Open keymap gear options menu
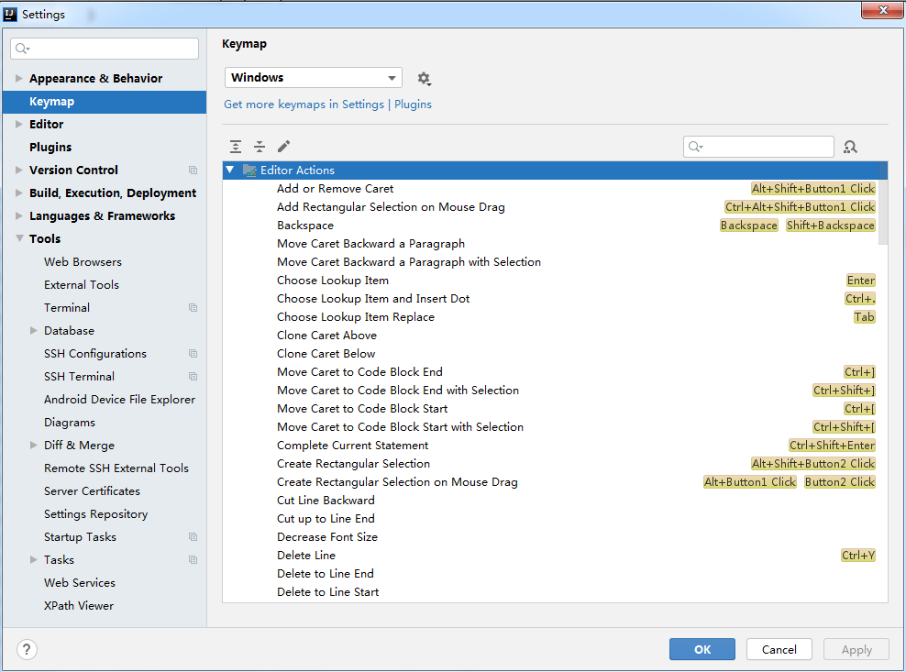This screenshot has height=672, width=906. click(x=424, y=79)
